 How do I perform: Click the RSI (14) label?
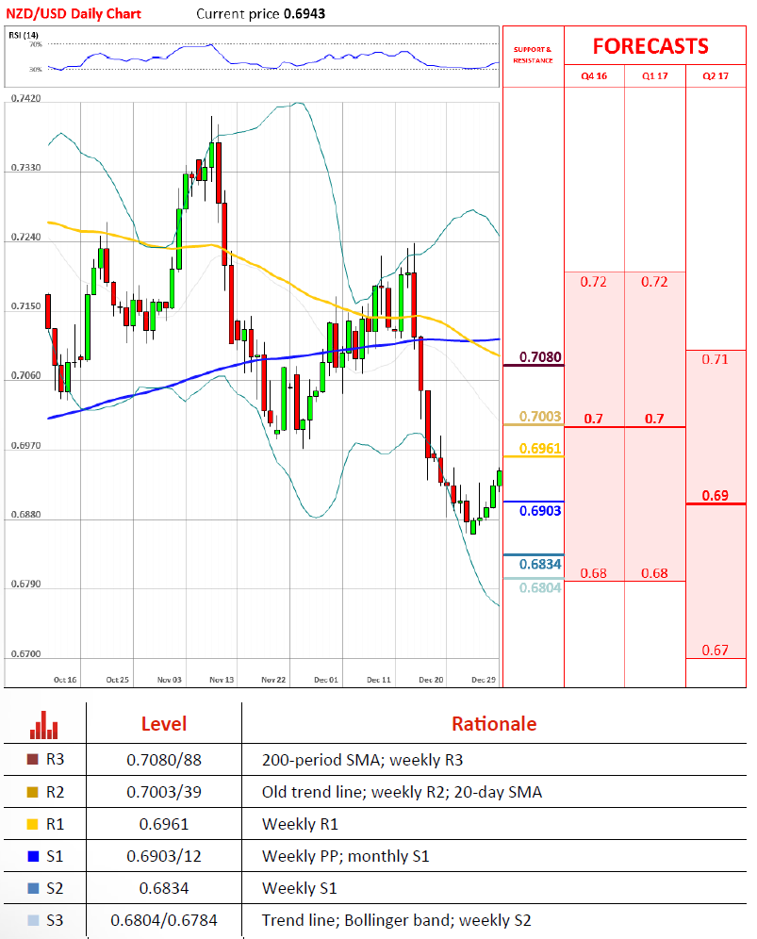[x=24, y=35]
